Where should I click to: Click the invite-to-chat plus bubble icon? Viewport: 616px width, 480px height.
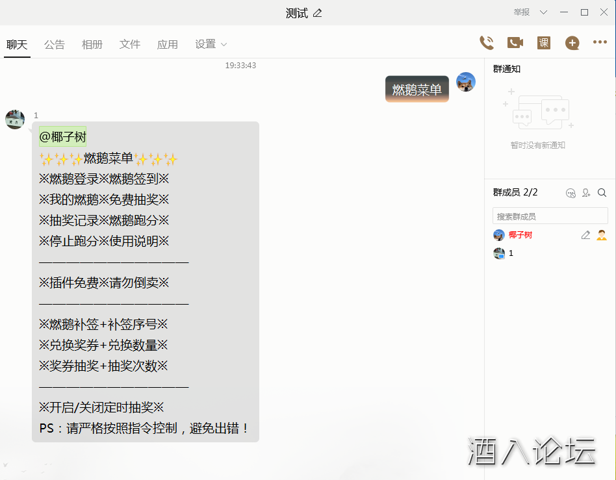click(x=572, y=43)
